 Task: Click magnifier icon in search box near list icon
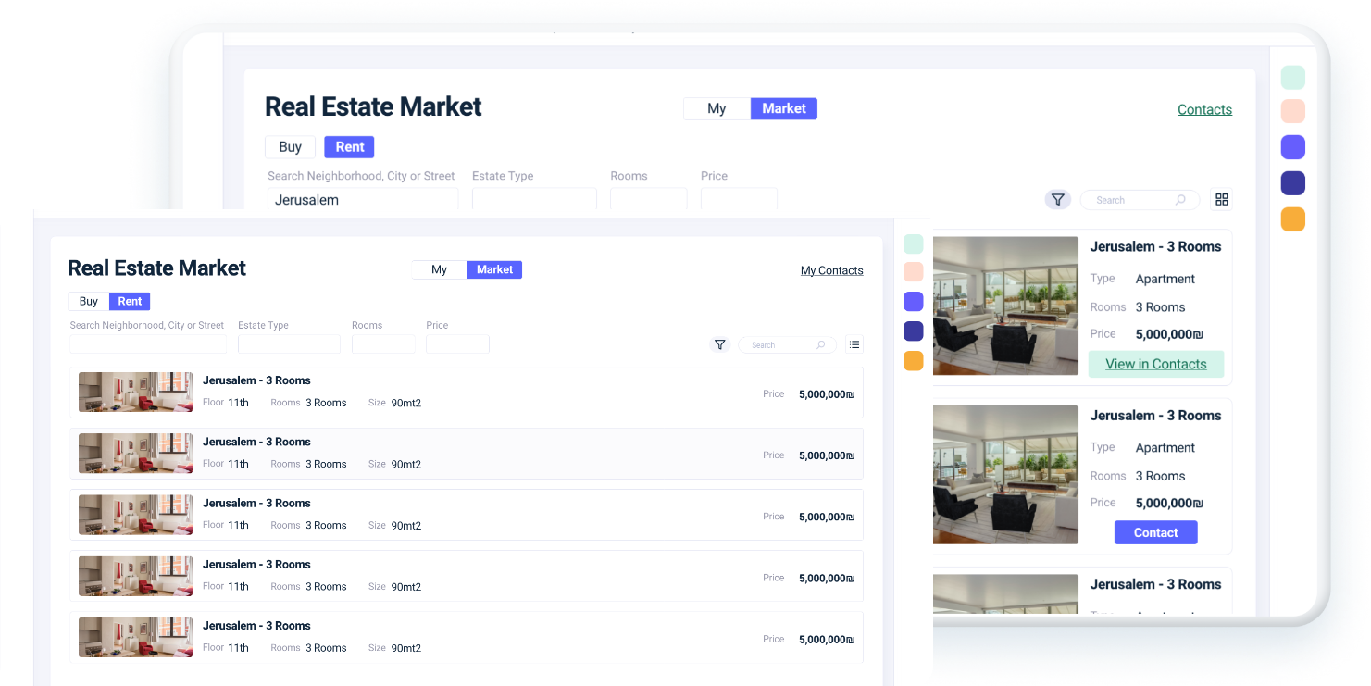(820, 345)
